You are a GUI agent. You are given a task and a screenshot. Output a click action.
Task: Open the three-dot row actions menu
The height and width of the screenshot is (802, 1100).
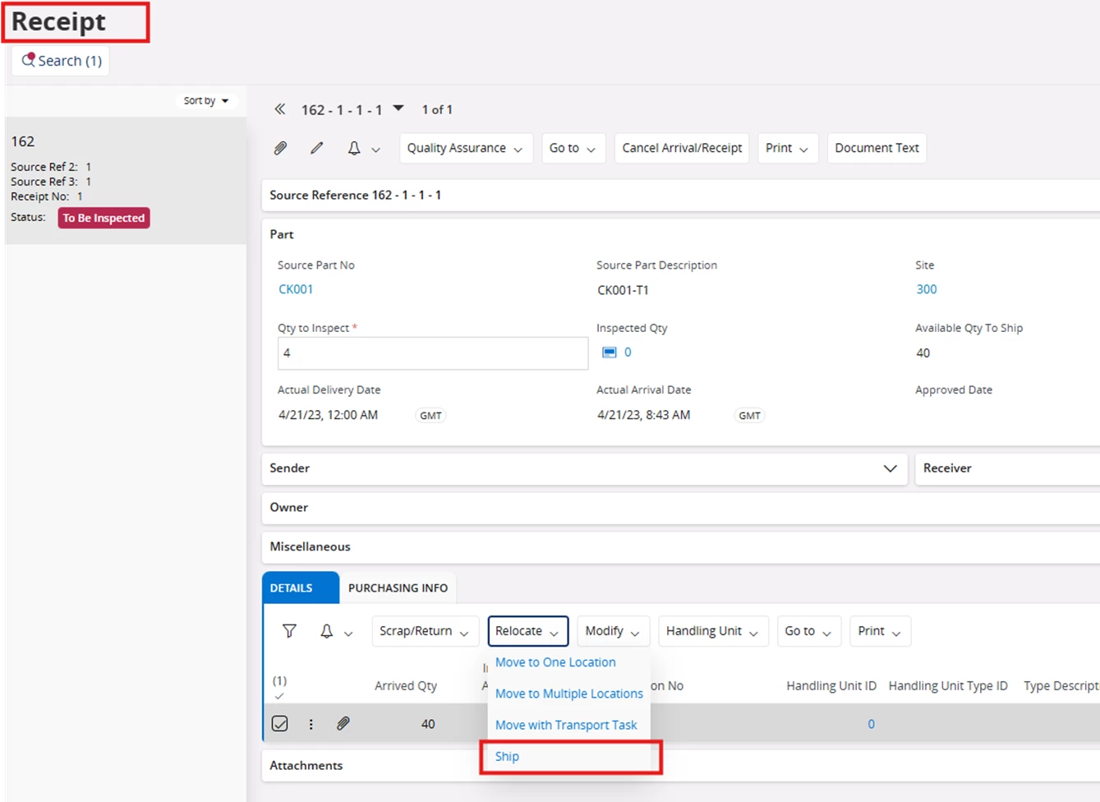(x=311, y=724)
